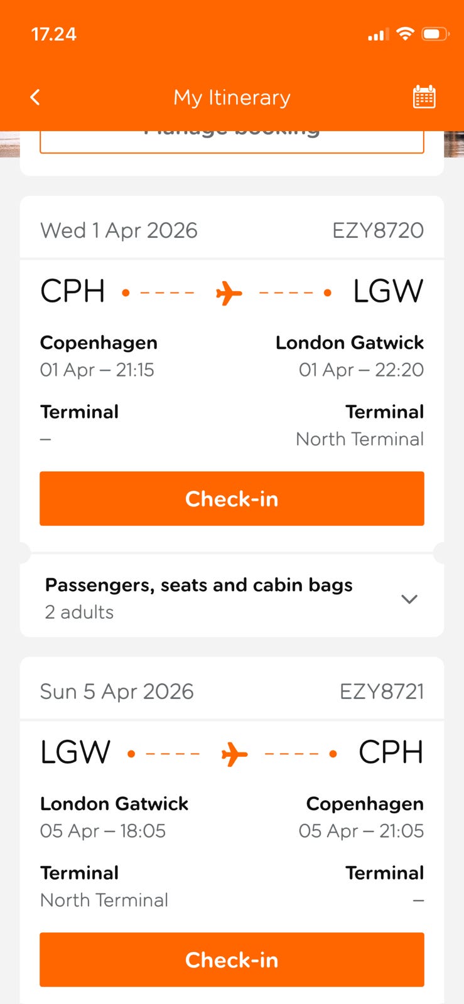Select flight number EZY8720

377,230
